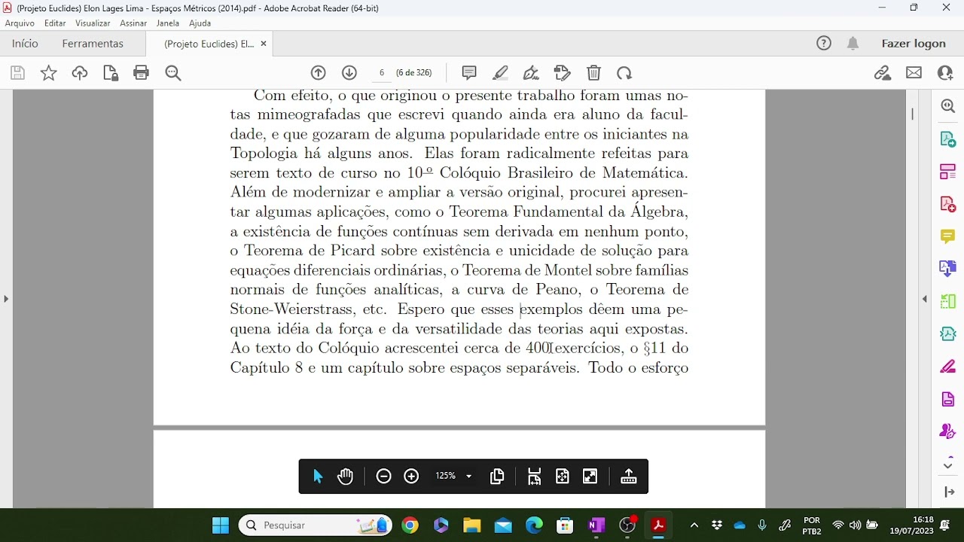This screenshot has height=542, width=964.
Task: Open Export PDF tool in right pane
Action: (948, 139)
